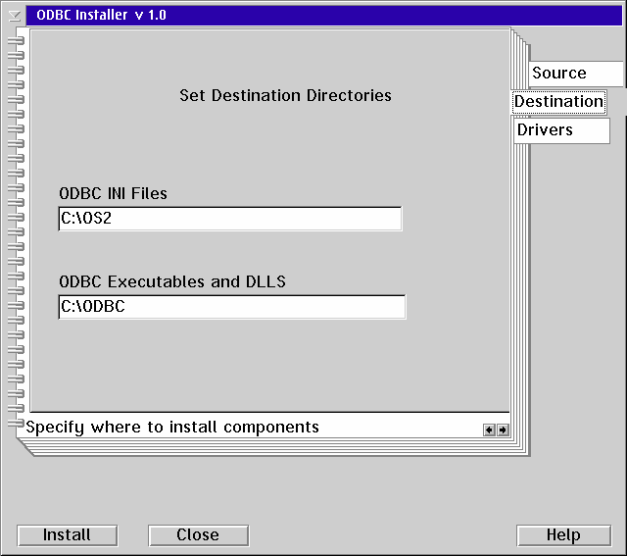Click the ODBC Executables and DLLS label
The image size is (627, 556).
coord(172,281)
